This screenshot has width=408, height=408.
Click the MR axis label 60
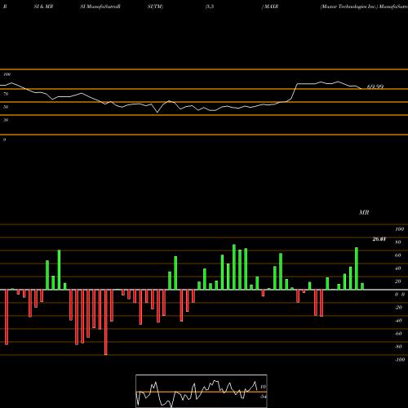(x=398, y=255)
